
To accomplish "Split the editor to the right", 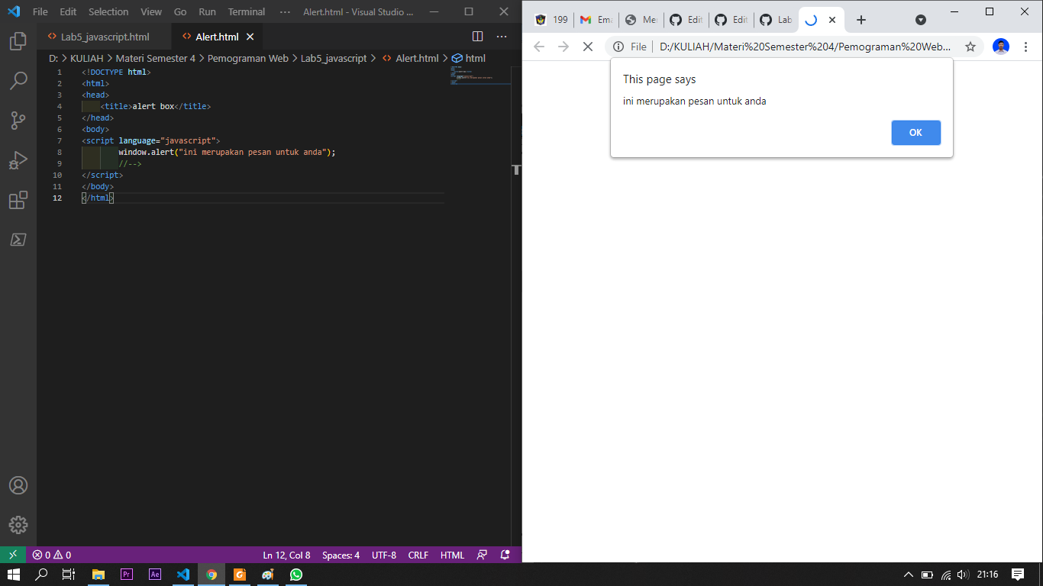I will (x=477, y=36).
